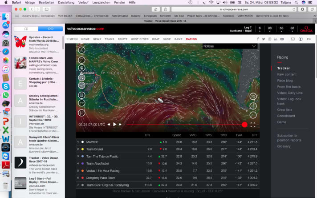317x198 pixels.
Task: Open the new tab plus button
Action: click(315, 21)
